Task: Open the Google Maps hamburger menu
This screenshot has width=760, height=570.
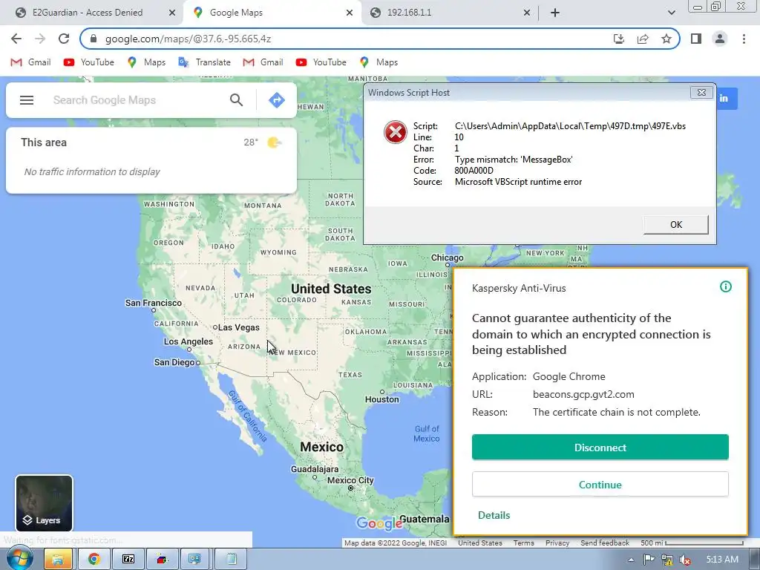Action: pyautogui.click(x=27, y=100)
